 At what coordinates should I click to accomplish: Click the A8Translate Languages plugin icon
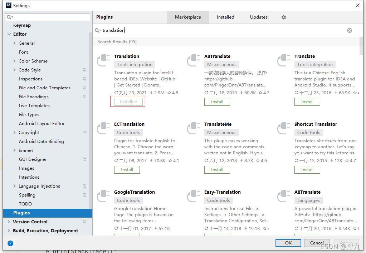pos(284,196)
